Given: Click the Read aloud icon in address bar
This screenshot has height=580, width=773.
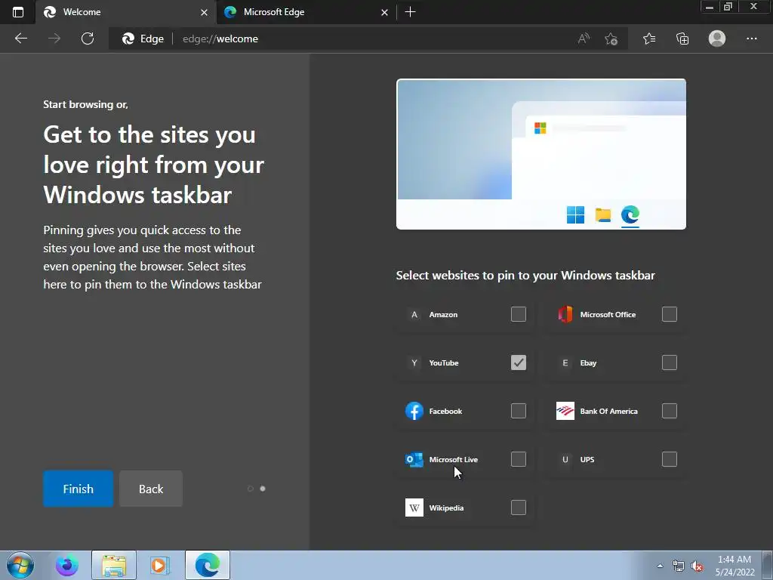Looking at the screenshot, I should 584,39.
